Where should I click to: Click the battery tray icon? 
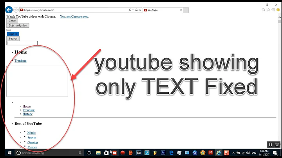[238, 153]
